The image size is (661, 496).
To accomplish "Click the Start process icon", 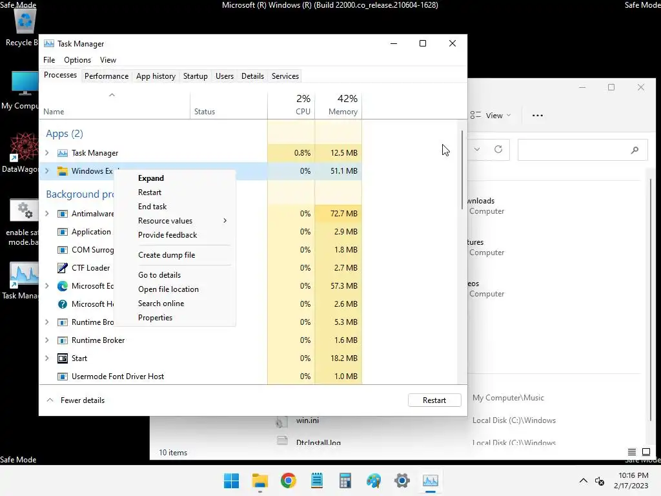I will point(63,358).
